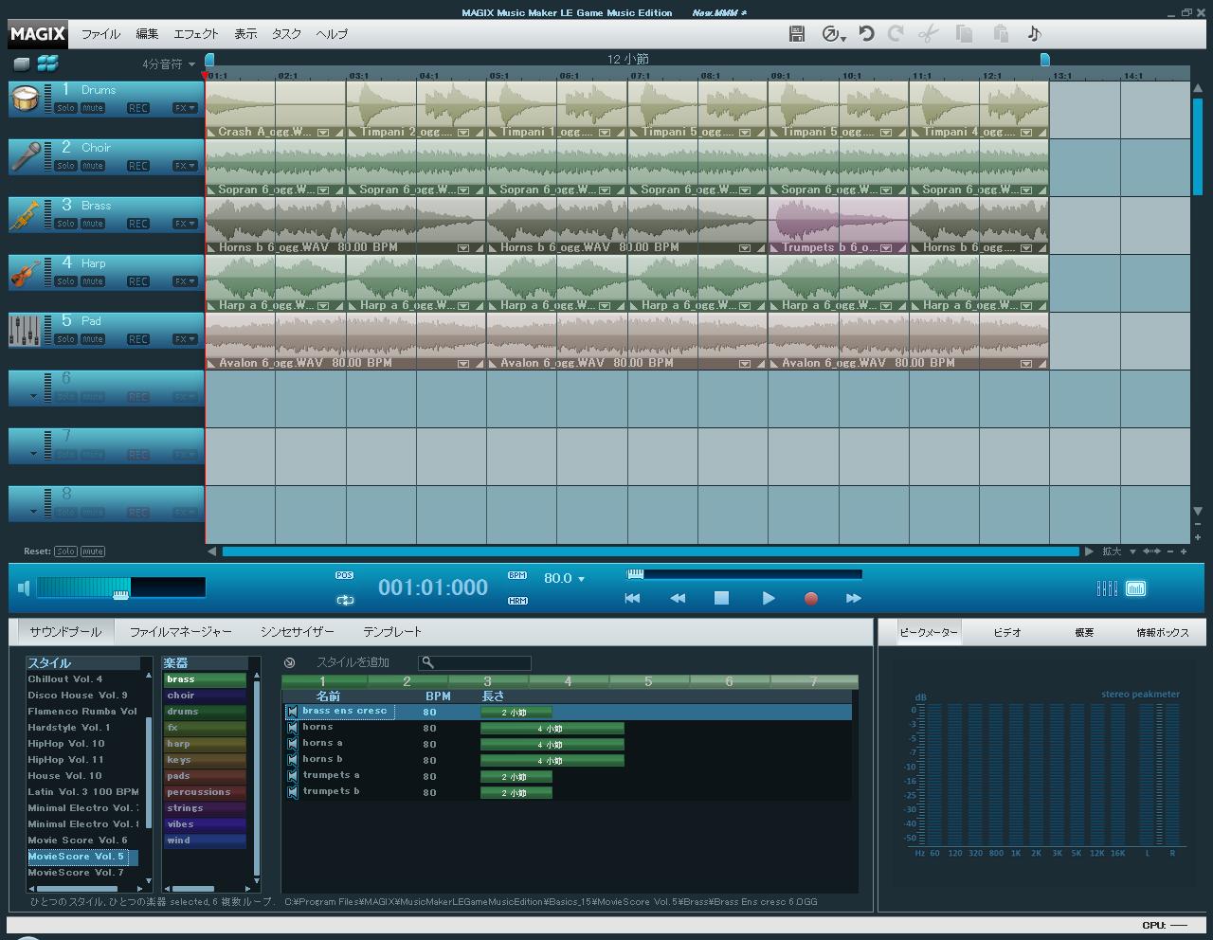Undo the last action
The width and height of the screenshot is (1213, 940).
click(x=866, y=34)
